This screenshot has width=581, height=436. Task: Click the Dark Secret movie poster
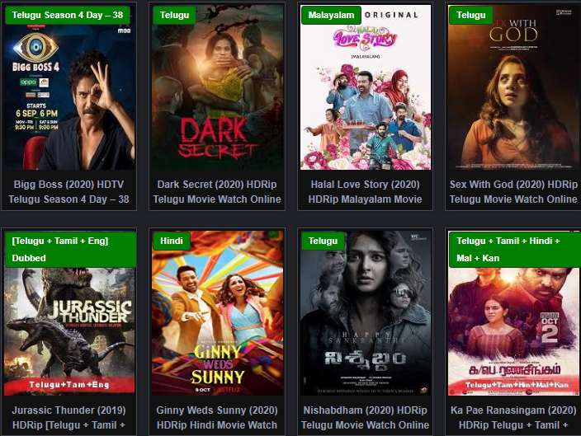(x=218, y=87)
